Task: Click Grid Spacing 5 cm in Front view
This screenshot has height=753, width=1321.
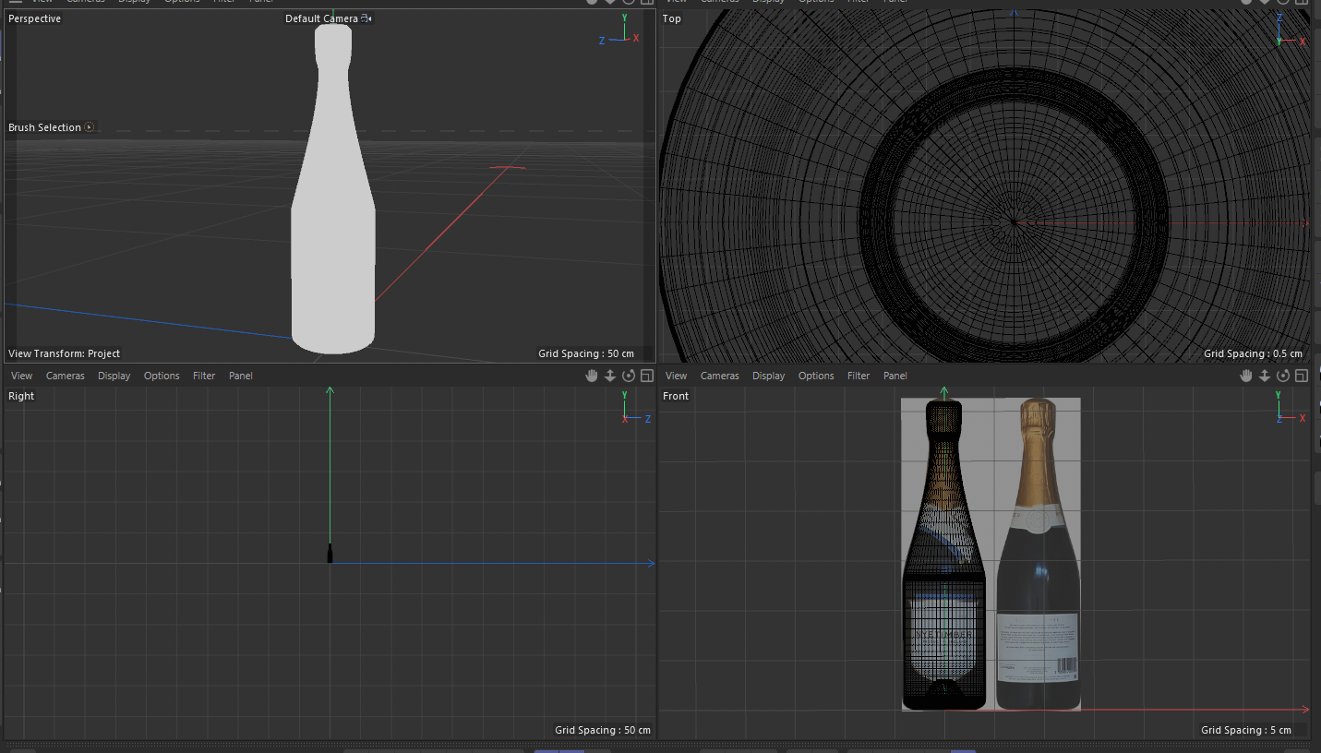Action: tap(1246, 730)
